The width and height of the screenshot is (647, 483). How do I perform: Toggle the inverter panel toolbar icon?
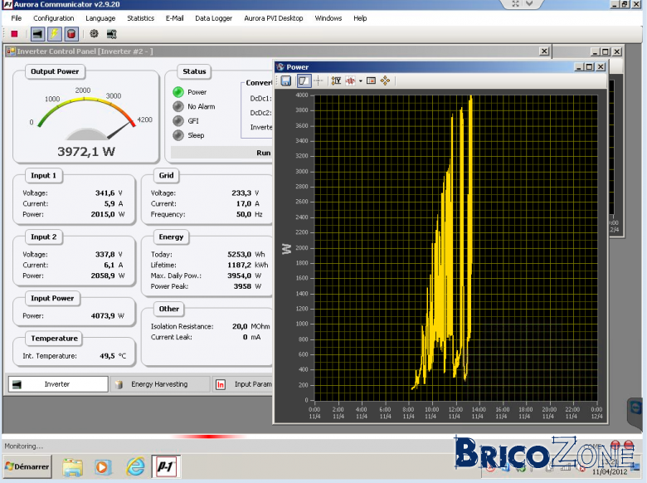pyautogui.click(x=37, y=34)
